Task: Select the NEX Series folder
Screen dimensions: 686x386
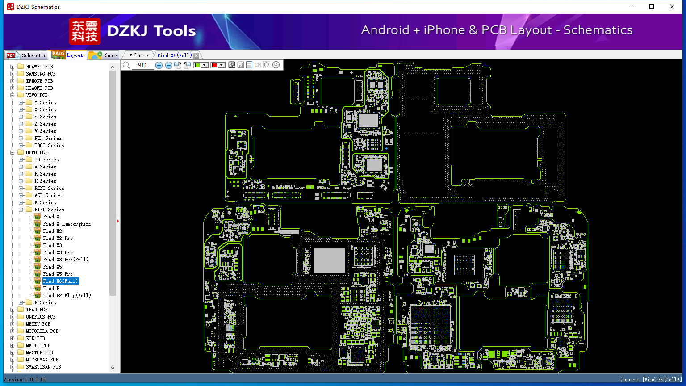Action: coord(48,138)
